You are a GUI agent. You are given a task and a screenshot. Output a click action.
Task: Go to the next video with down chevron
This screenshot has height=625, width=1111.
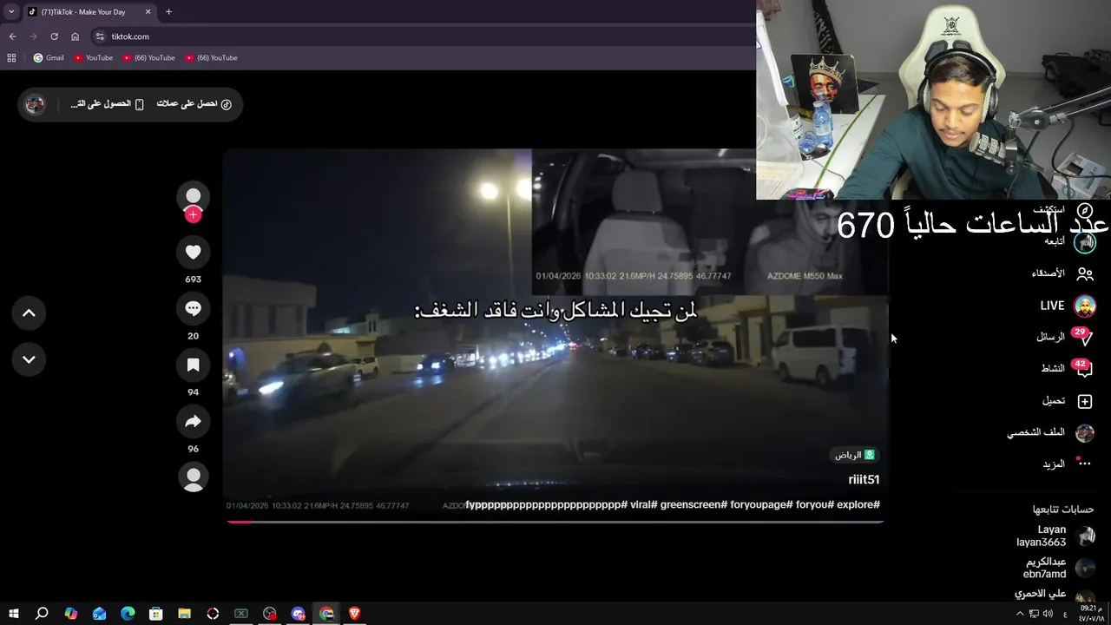29,359
